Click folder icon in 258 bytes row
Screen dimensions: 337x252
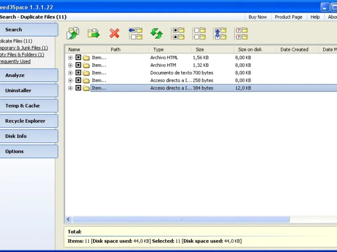[86, 80]
